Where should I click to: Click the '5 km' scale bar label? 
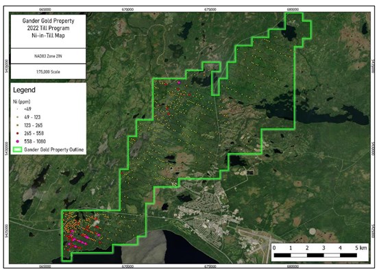361,248
